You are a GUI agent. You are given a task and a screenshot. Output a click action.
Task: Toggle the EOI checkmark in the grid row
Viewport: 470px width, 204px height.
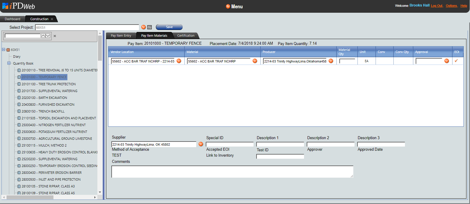coord(456,61)
